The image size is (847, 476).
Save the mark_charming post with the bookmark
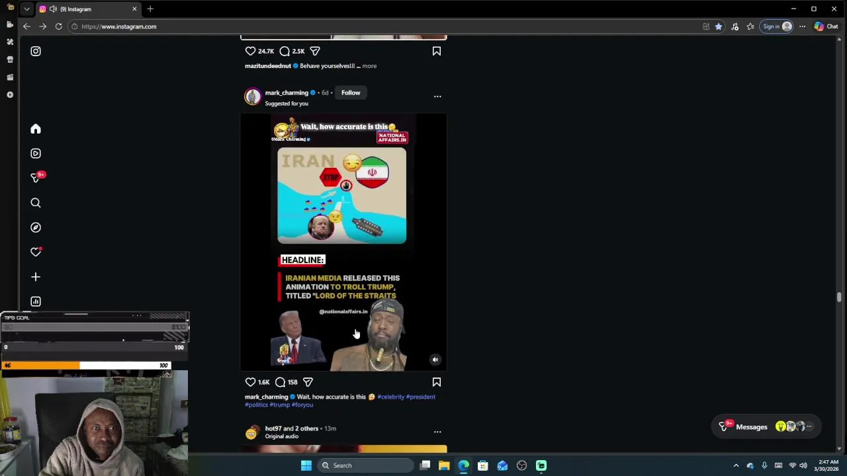pyautogui.click(x=437, y=382)
